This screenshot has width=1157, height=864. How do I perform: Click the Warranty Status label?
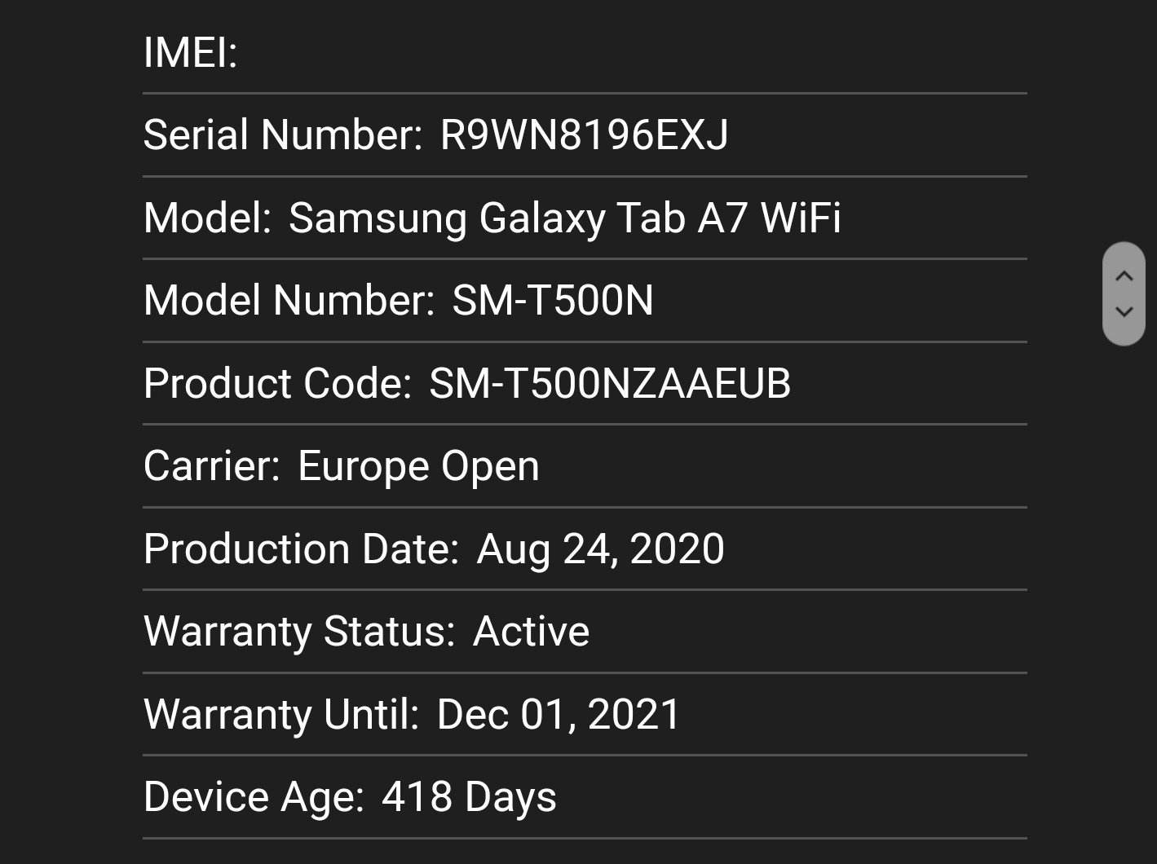[299, 632]
